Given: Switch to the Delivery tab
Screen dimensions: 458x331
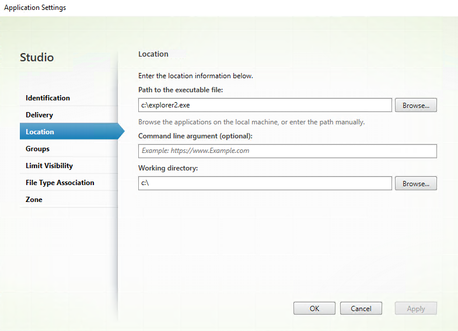Looking at the screenshot, I should 39,115.
